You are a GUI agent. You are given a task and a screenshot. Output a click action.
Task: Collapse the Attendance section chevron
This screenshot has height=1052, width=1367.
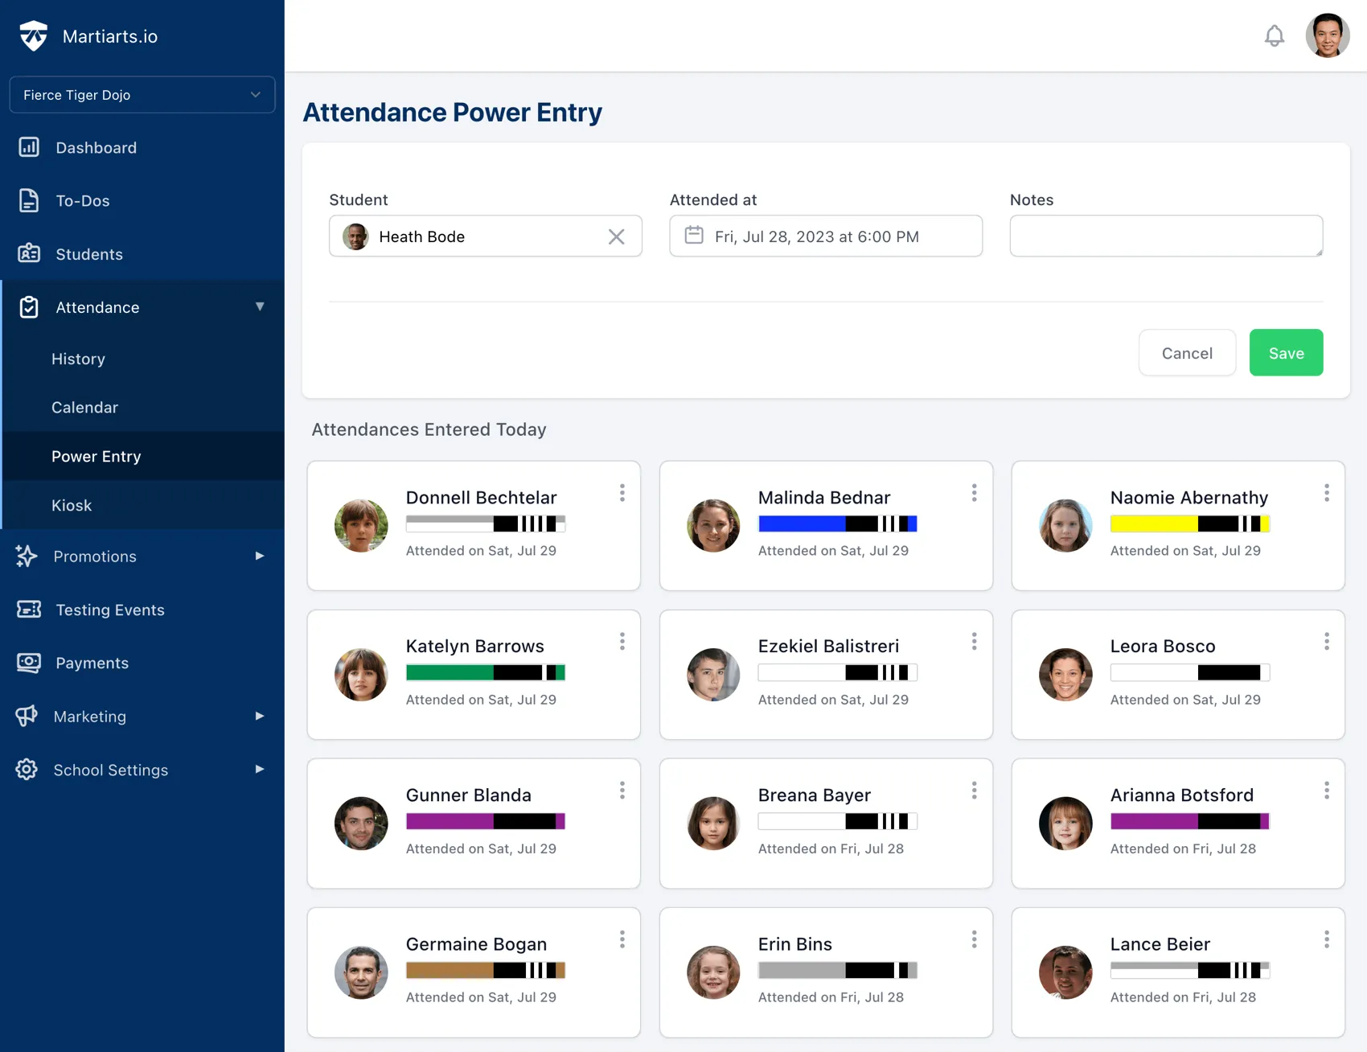[x=260, y=306]
